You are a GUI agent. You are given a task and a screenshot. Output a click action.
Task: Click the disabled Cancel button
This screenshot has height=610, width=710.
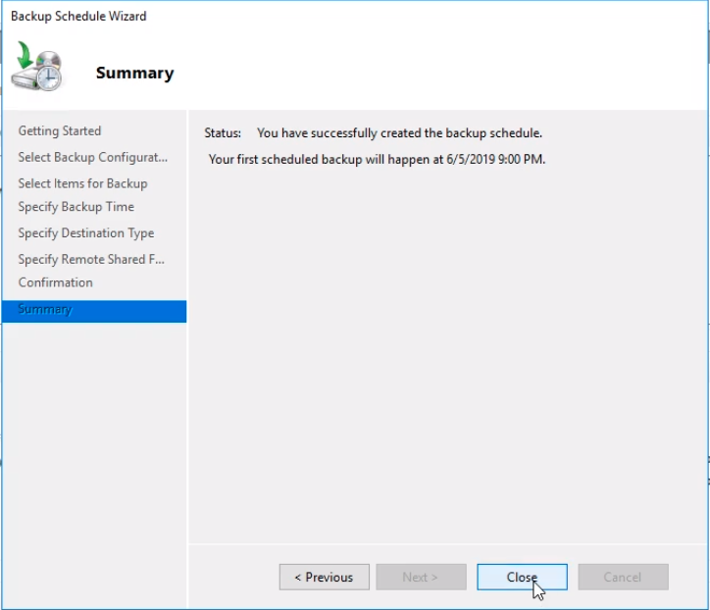[623, 577]
